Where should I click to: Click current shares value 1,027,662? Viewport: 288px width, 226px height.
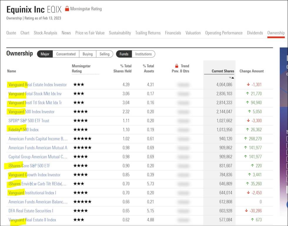click(x=224, y=121)
